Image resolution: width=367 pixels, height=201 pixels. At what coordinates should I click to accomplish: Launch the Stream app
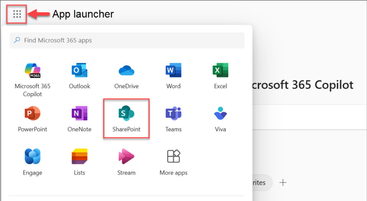click(x=127, y=162)
